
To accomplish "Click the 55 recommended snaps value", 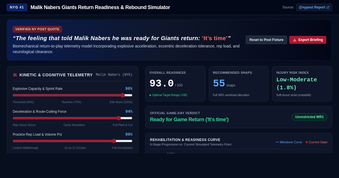I will coord(219,84).
